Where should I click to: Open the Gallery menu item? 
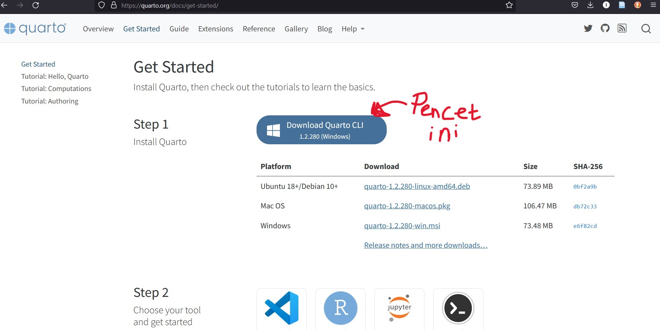pos(296,29)
